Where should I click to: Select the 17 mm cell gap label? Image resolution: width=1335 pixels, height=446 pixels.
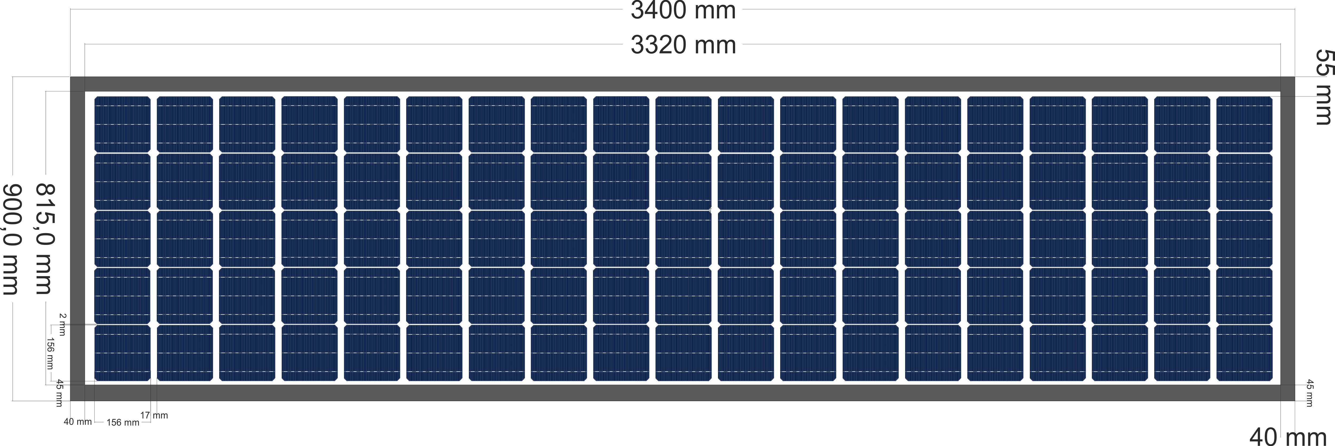tap(154, 415)
